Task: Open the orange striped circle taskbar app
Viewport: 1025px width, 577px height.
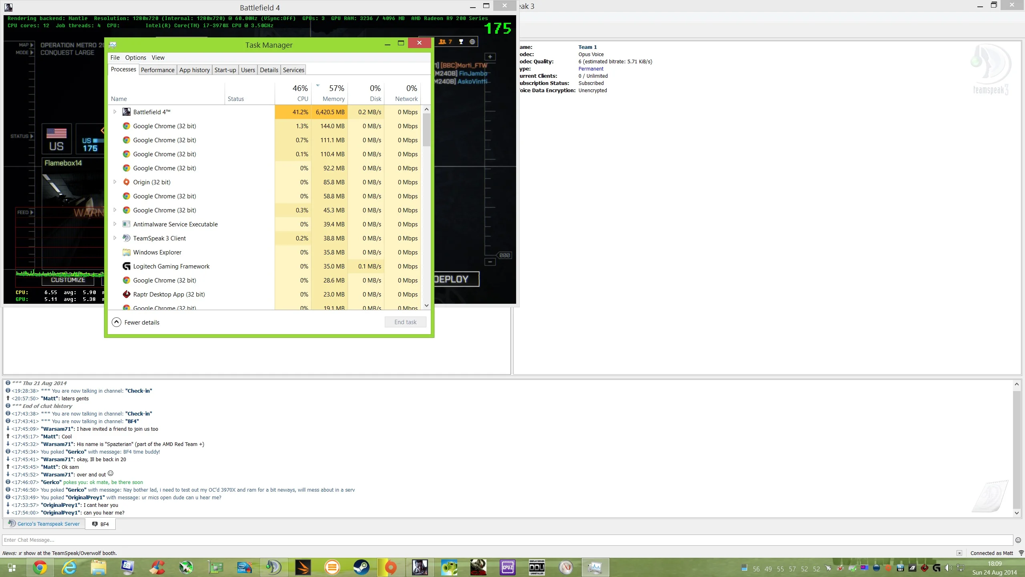Action: (332, 567)
